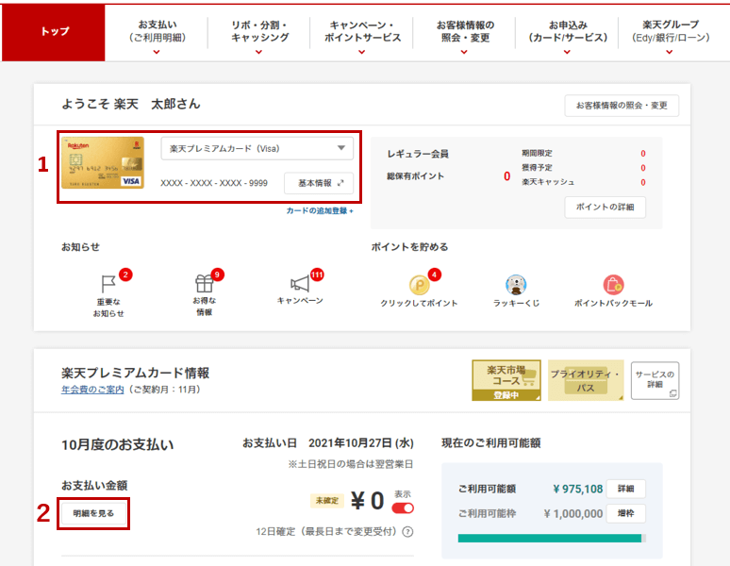Viewport: 730px width, 566px height.
Task: Click the 詳細 button next to ご利用可能額
Action: click(x=625, y=489)
